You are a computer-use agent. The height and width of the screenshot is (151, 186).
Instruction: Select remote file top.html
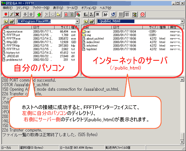coord(92,49)
